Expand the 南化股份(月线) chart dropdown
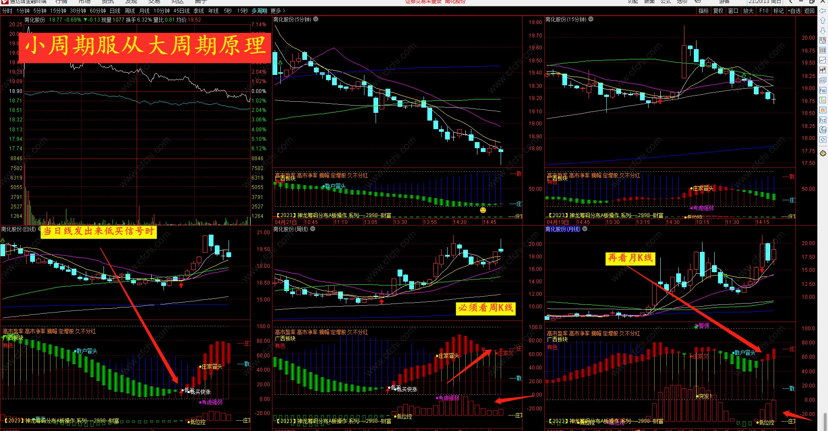 click(585, 229)
